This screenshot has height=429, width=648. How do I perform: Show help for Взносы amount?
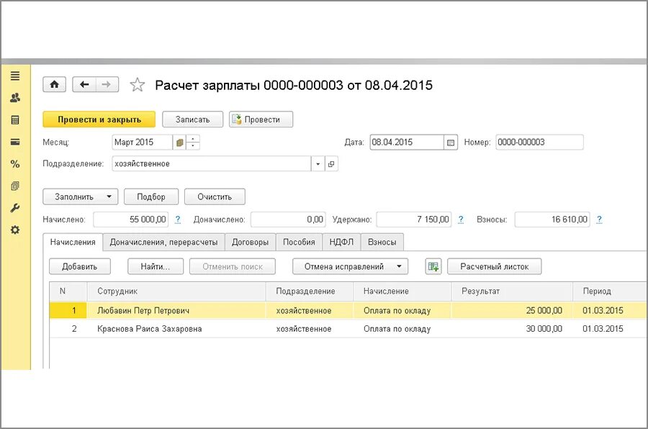(x=599, y=220)
